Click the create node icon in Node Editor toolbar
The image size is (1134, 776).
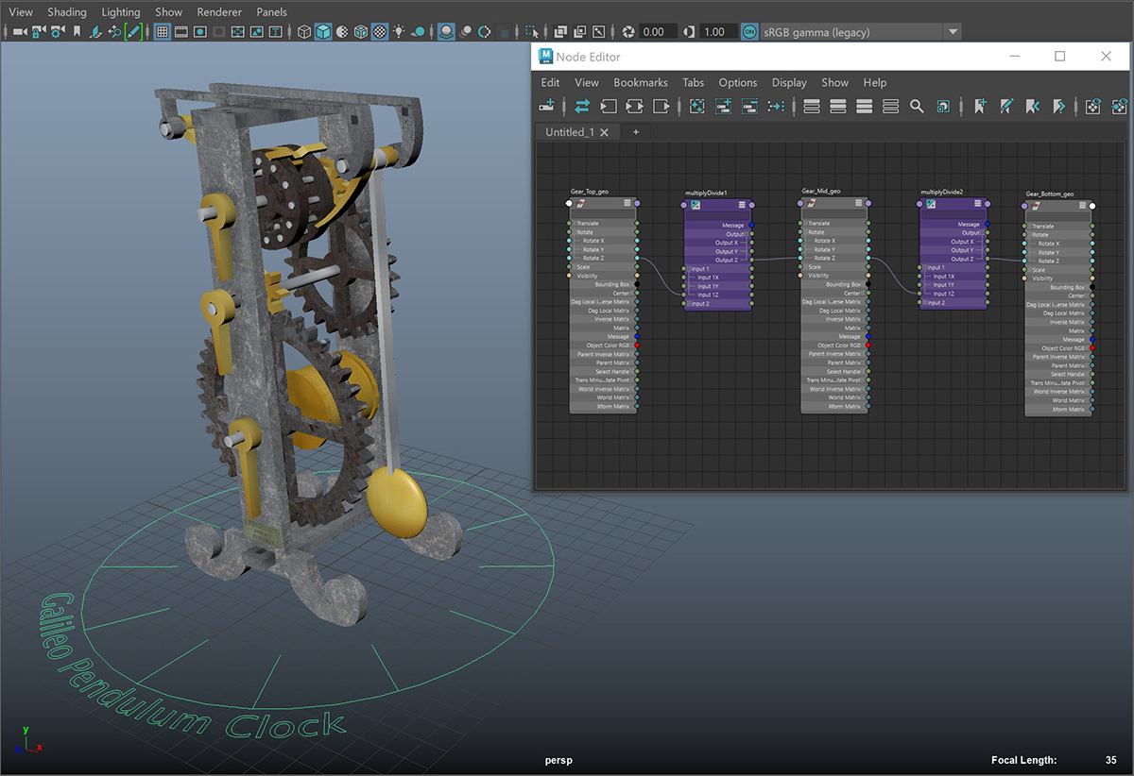click(547, 107)
